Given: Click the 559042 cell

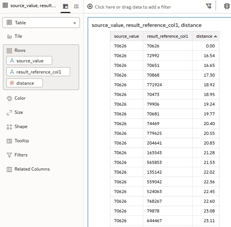Looking at the screenshot, I should (x=167, y=182).
